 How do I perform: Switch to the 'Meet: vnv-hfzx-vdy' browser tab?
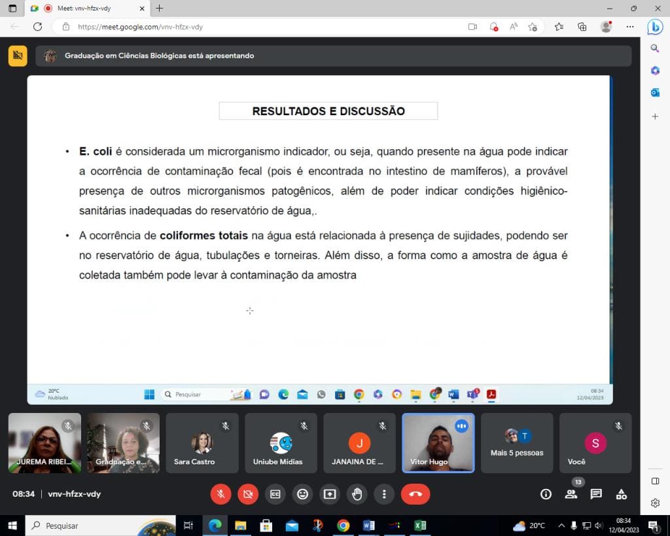(x=88, y=8)
